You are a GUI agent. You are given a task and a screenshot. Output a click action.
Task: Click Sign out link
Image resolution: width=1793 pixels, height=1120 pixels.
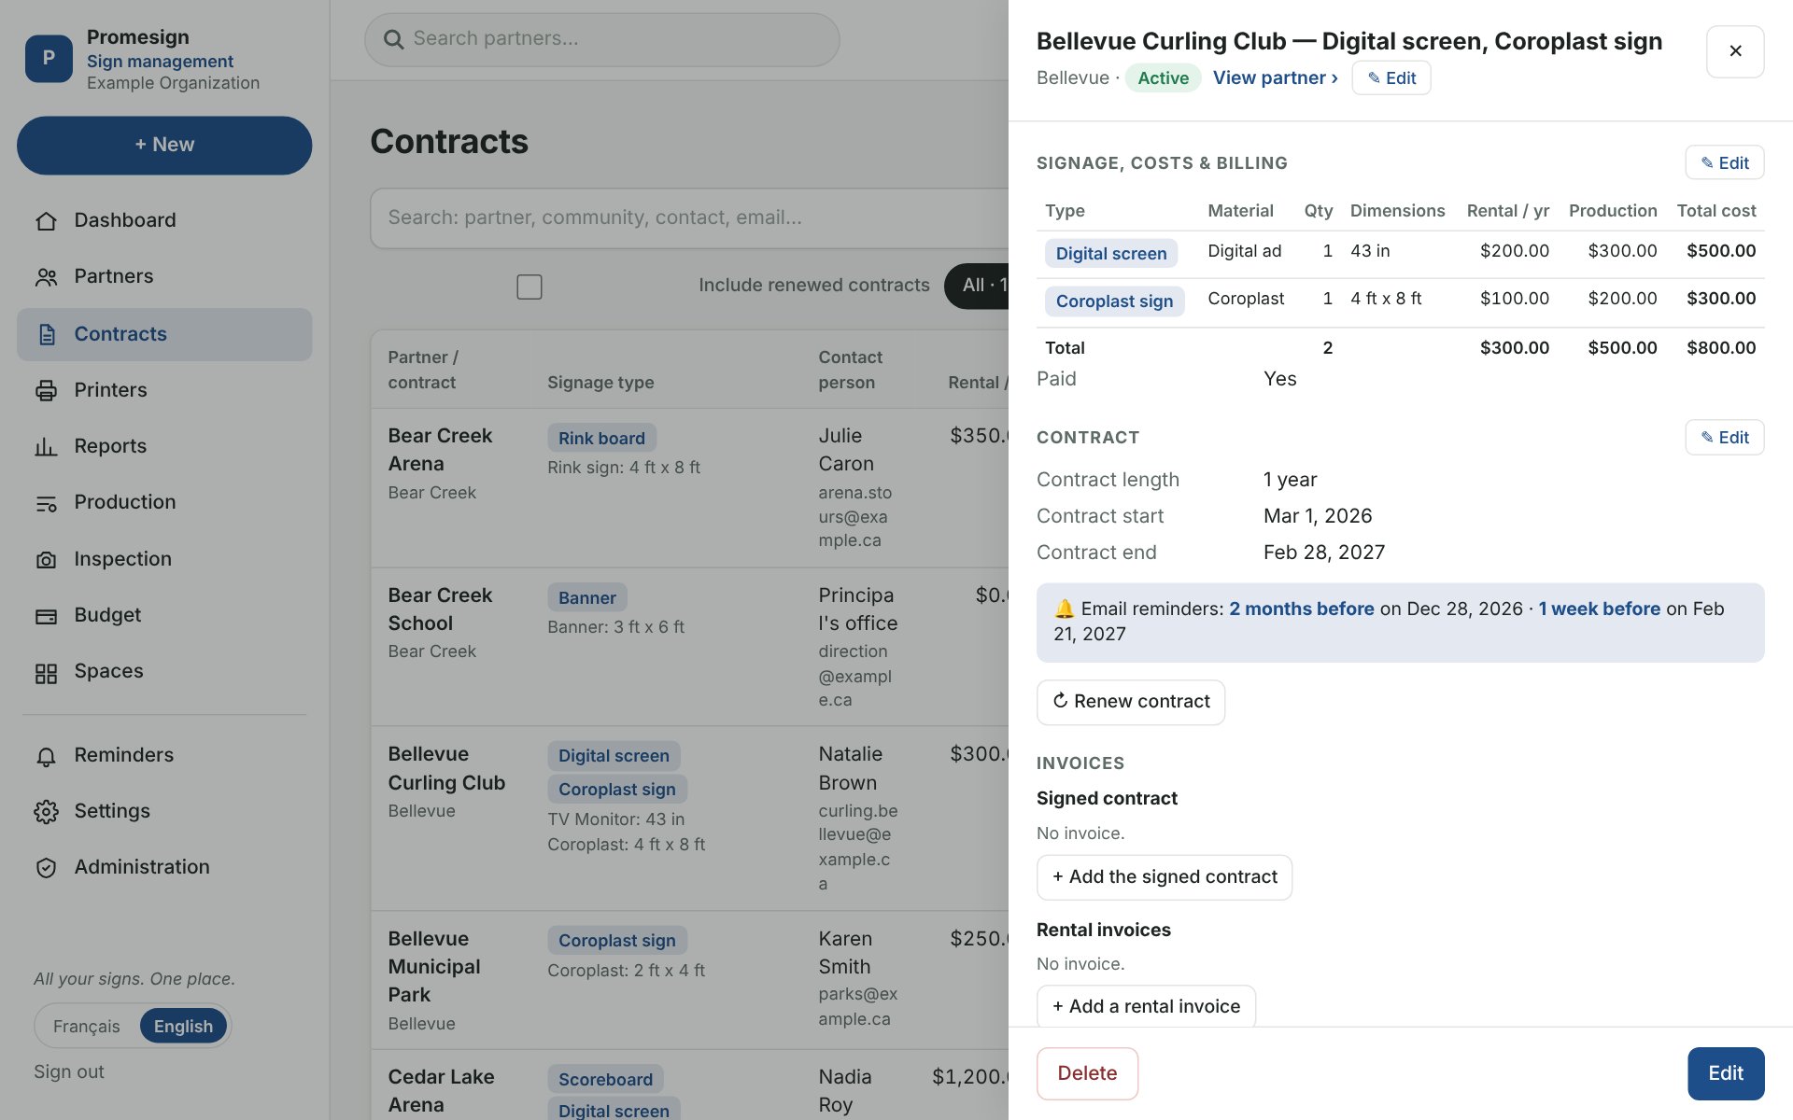coord(69,1072)
